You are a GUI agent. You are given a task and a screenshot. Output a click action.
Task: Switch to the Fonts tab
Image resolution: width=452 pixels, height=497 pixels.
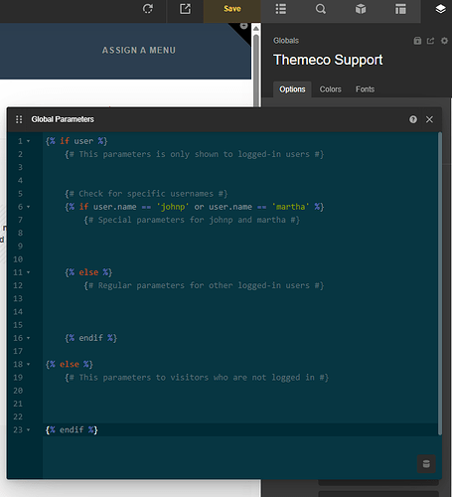pos(365,89)
